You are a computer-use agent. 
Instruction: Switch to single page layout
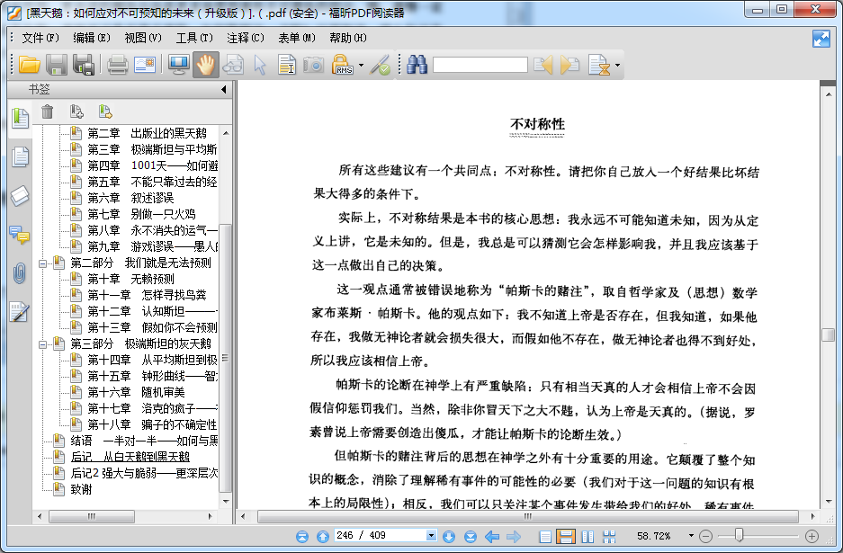[544, 536]
